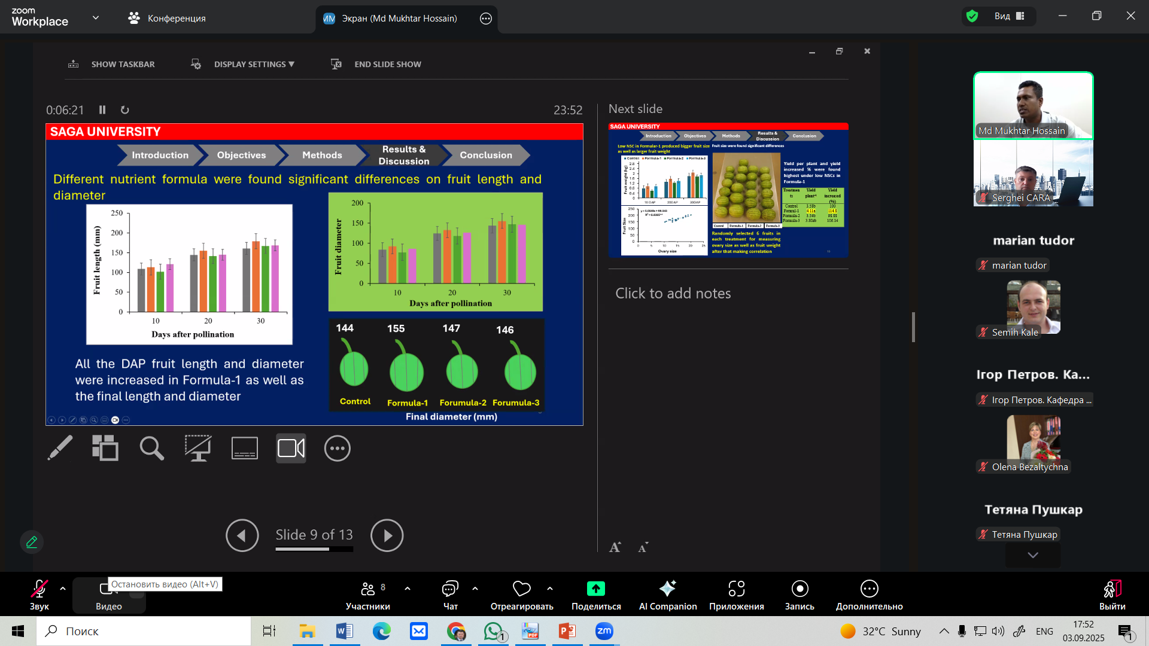The image size is (1149, 646).
Task: Open the see all slides grid
Action: coord(105,448)
